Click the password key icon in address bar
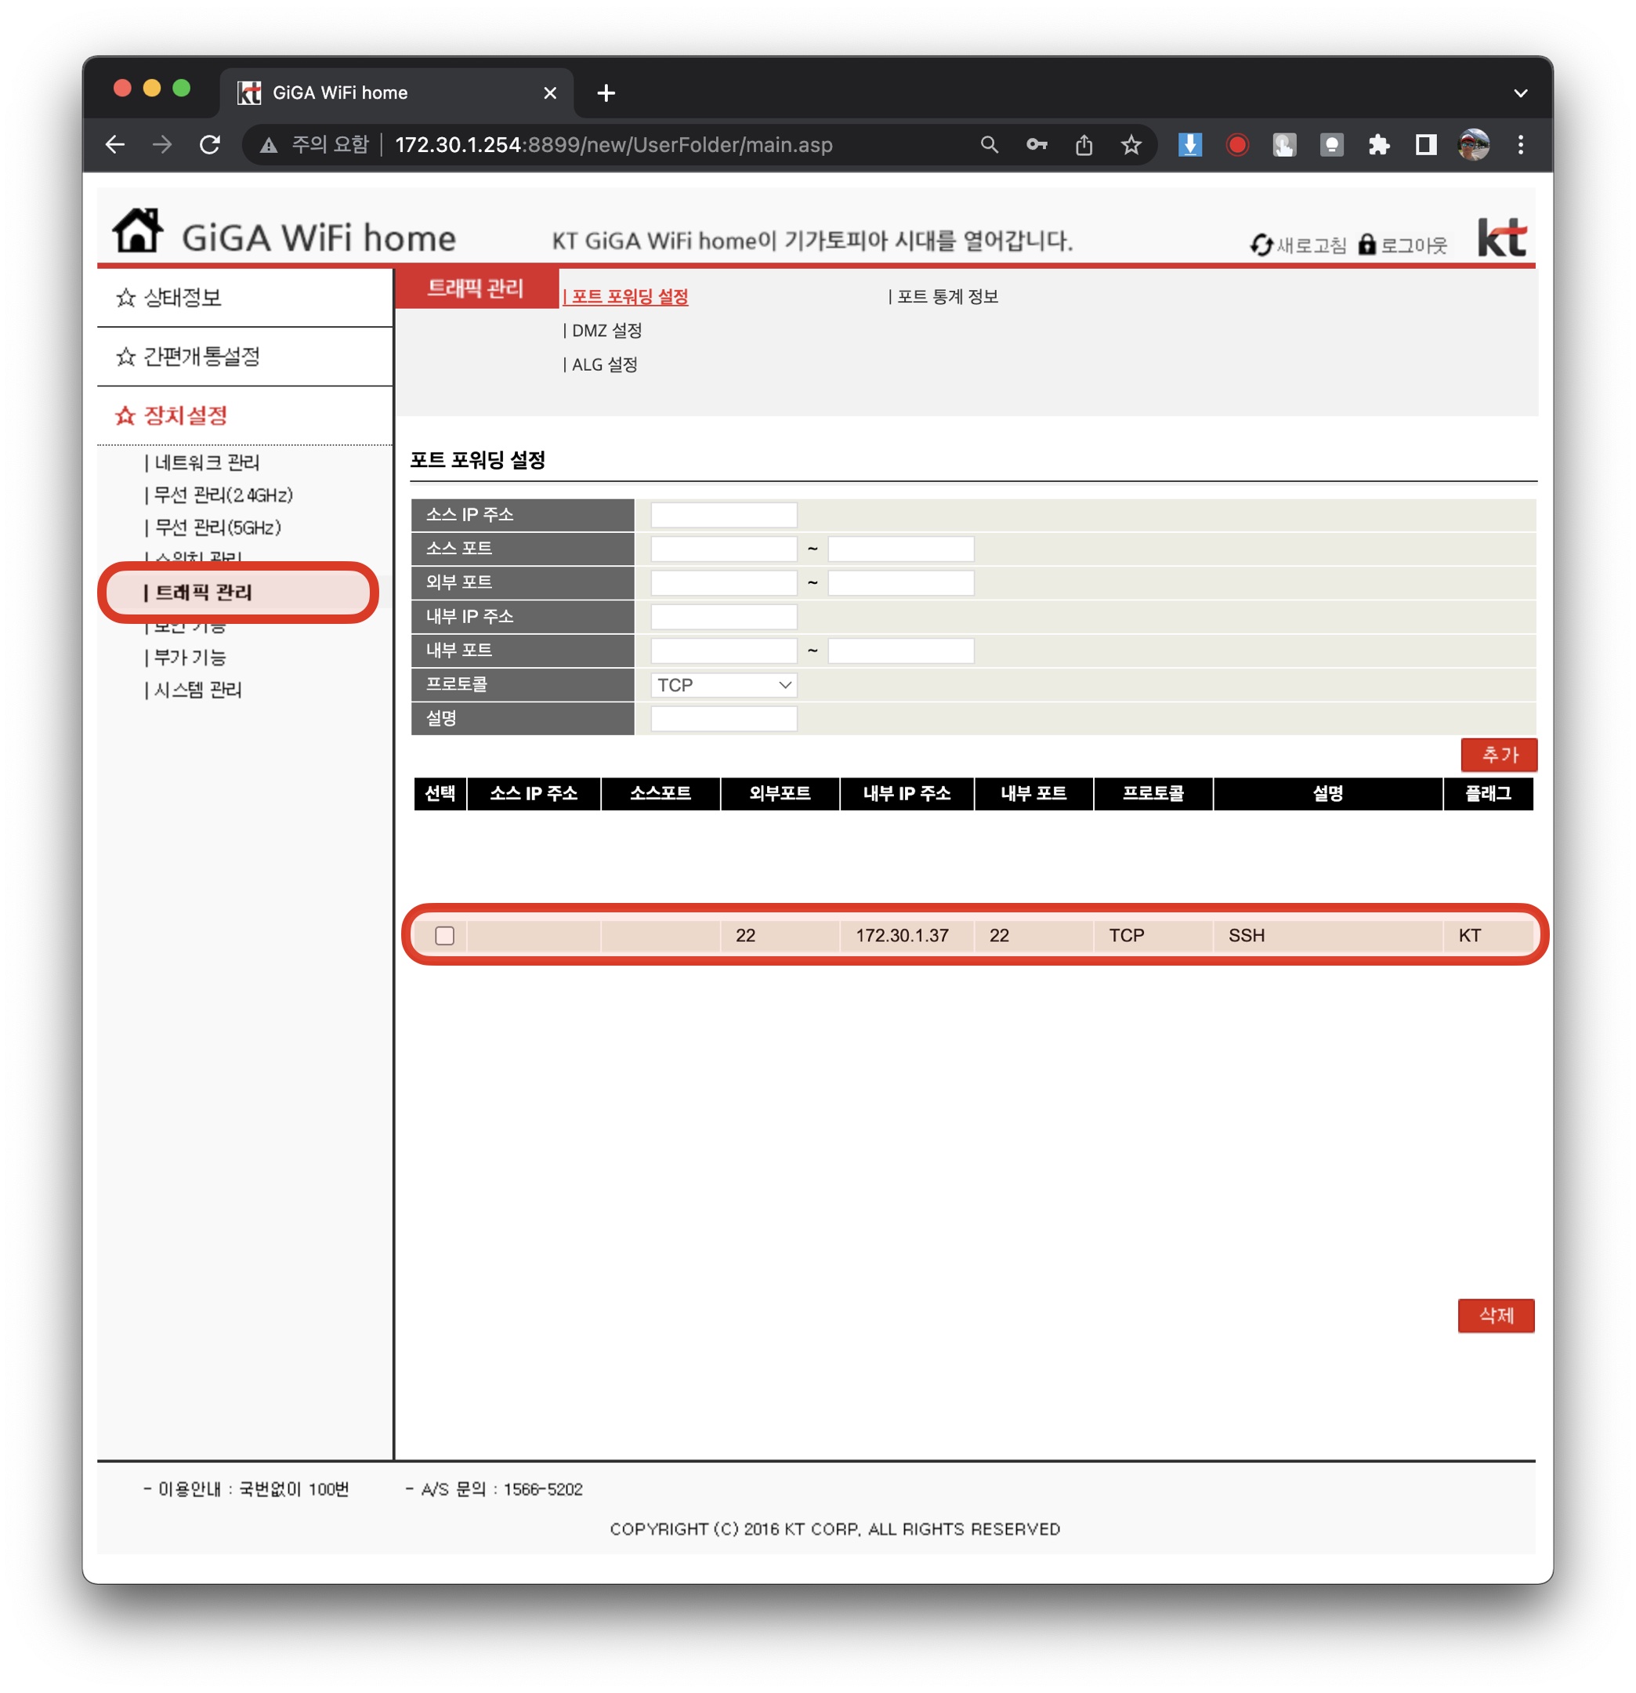 [x=1036, y=145]
